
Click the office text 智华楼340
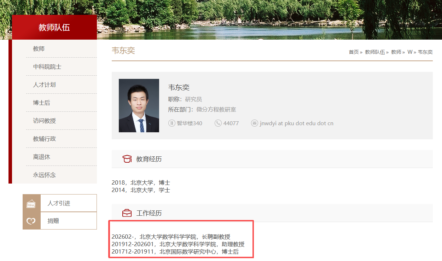pyautogui.click(x=190, y=123)
